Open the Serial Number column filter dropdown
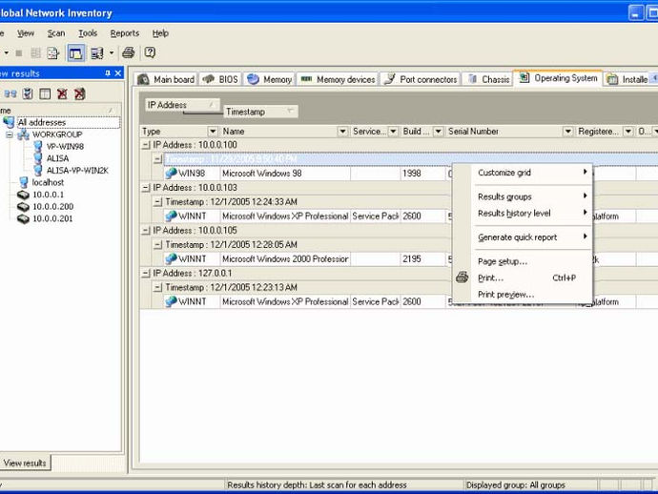The image size is (658, 494). point(567,132)
